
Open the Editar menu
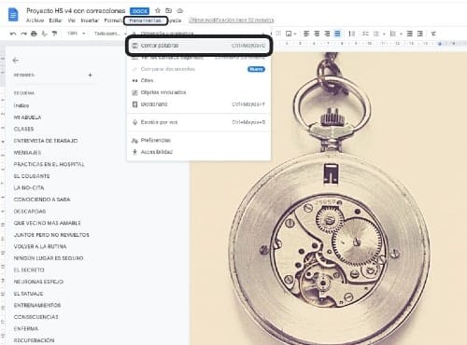coord(55,21)
